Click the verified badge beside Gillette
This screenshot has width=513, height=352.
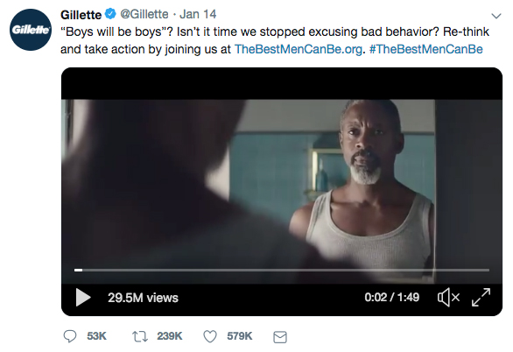point(110,14)
